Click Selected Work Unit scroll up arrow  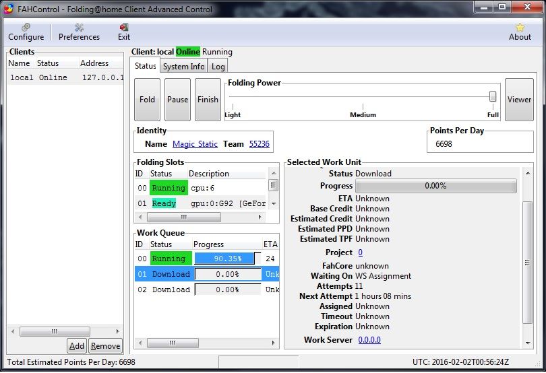(x=528, y=173)
